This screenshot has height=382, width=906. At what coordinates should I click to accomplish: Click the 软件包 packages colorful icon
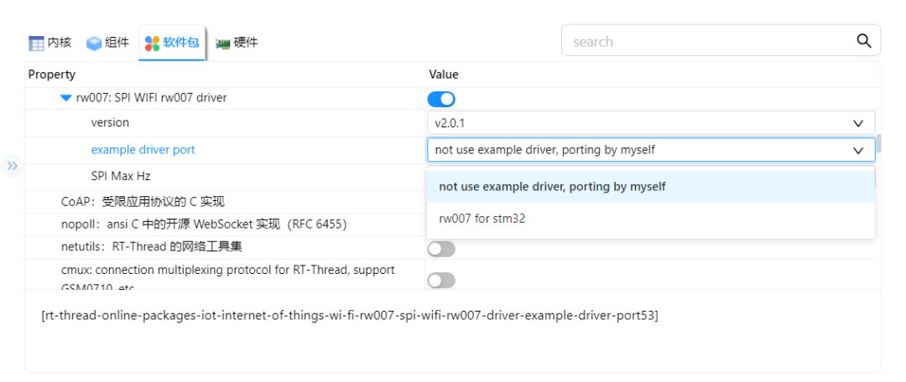pos(152,43)
